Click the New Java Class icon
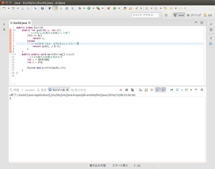The image size is (215, 169). (115, 8)
